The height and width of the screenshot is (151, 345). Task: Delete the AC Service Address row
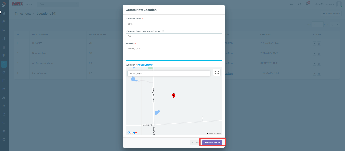[319, 63]
